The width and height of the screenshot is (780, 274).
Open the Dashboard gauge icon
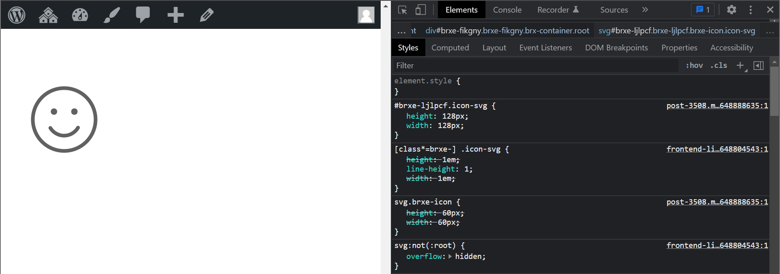80,15
